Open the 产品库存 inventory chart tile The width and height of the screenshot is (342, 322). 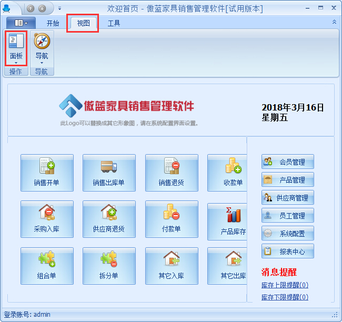pyautogui.click(x=227, y=222)
